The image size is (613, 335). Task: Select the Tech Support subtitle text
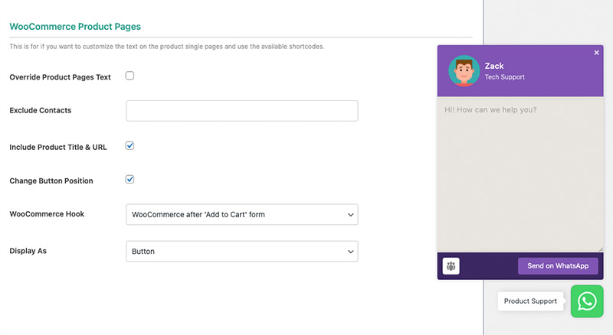point(505,77)
